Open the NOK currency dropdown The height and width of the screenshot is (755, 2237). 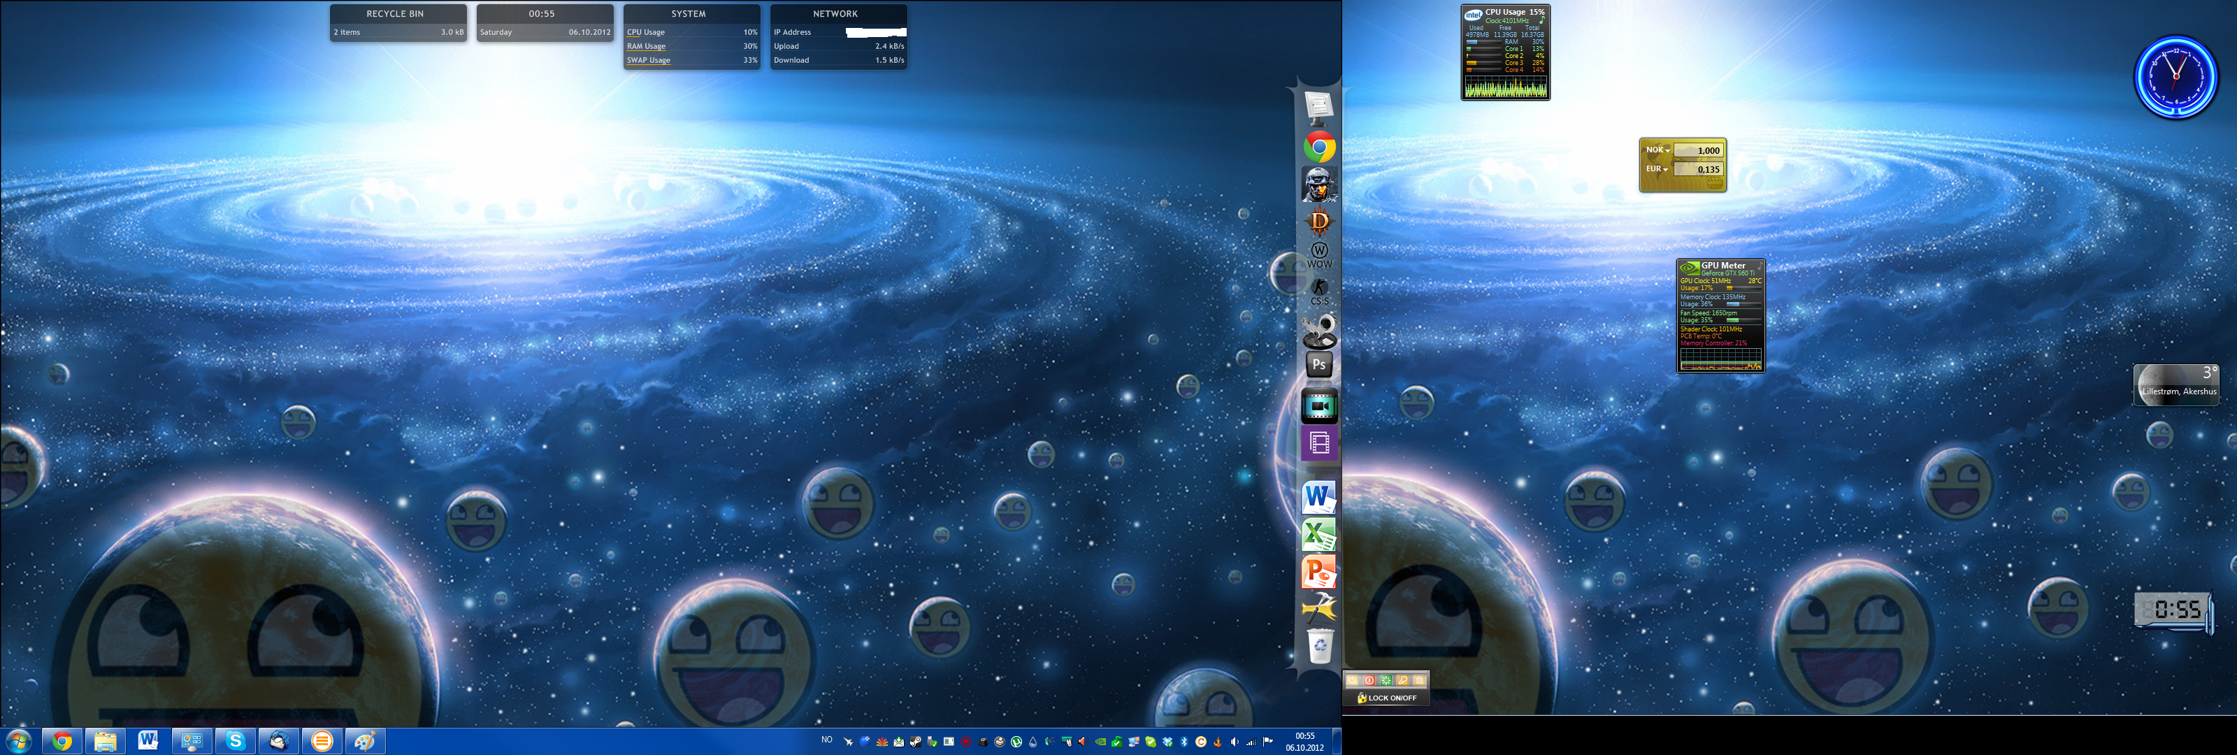coord(1657,150)
